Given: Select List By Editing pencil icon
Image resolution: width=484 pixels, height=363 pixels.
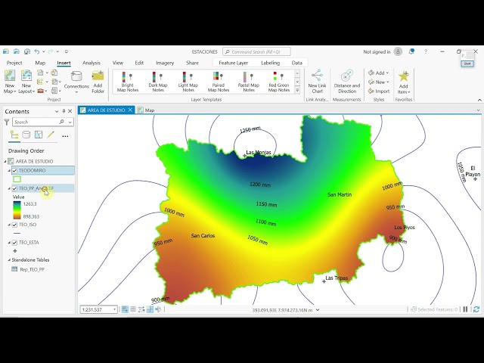Looking at the screenshot, I should 51,135.
